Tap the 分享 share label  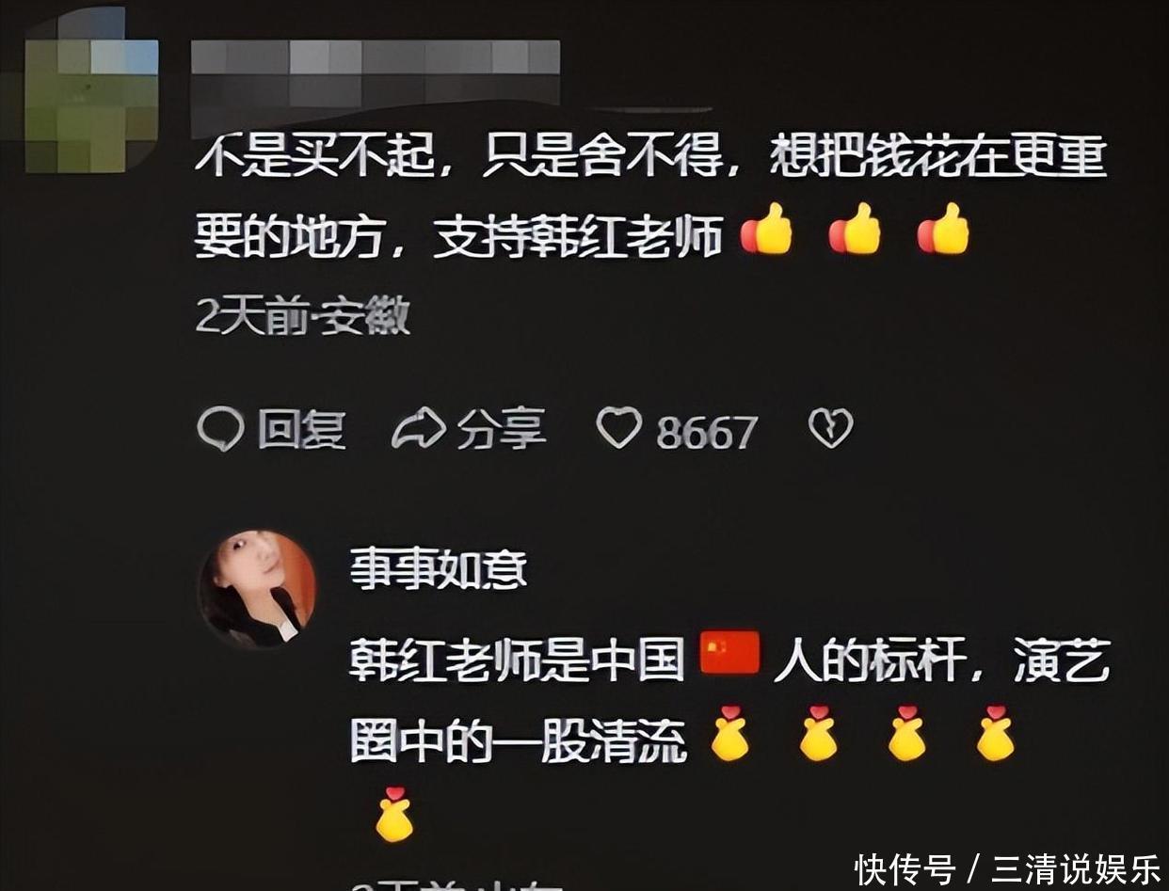tap(502, 430)
